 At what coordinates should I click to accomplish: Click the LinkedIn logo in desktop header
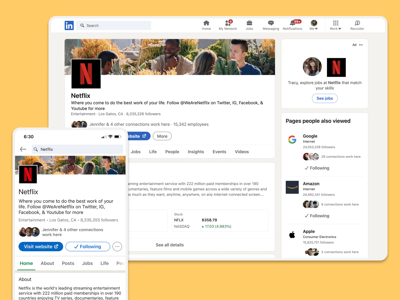69,25
